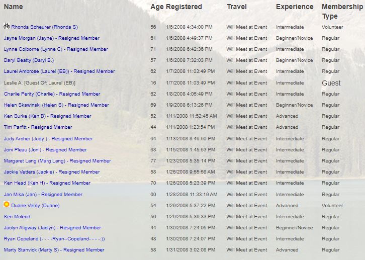The width and height of the screenshot is (365, 260).
Task: Open Ken Head (Ken H) member link
Action: pos(47,183)
